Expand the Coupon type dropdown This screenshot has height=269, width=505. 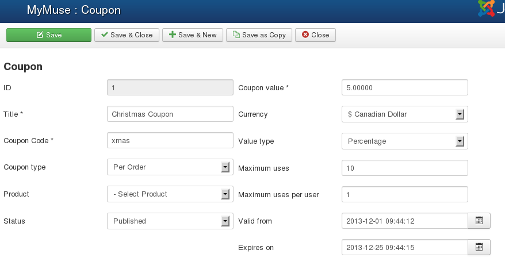(x=170, y=167)
